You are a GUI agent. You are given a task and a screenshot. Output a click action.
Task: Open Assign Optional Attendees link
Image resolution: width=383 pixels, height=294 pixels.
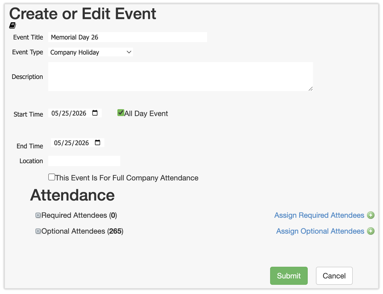320,231
